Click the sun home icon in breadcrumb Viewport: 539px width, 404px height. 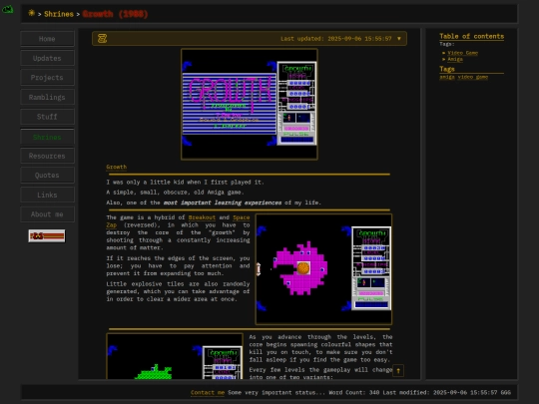click(31, 13)
